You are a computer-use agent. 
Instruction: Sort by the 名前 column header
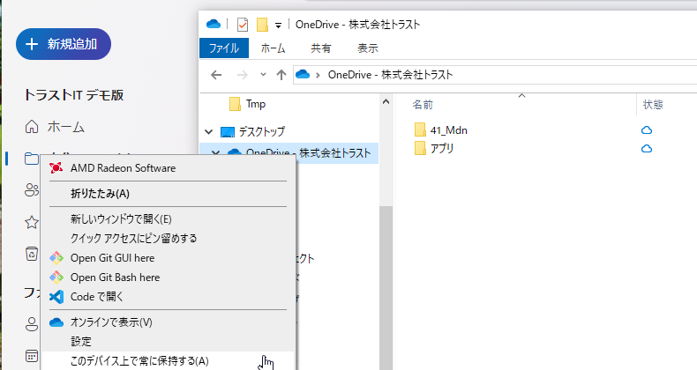pyautogui.click(x=423, y=105)
